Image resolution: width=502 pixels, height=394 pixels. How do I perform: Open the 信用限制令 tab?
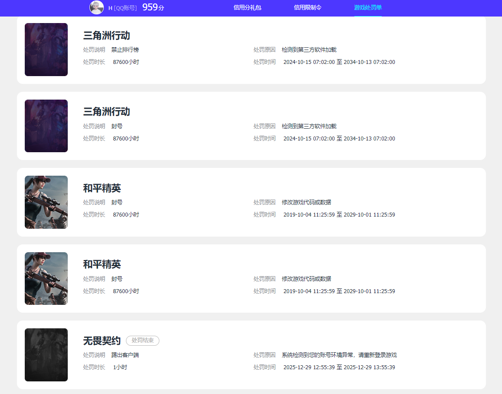[x=308, y=8]
